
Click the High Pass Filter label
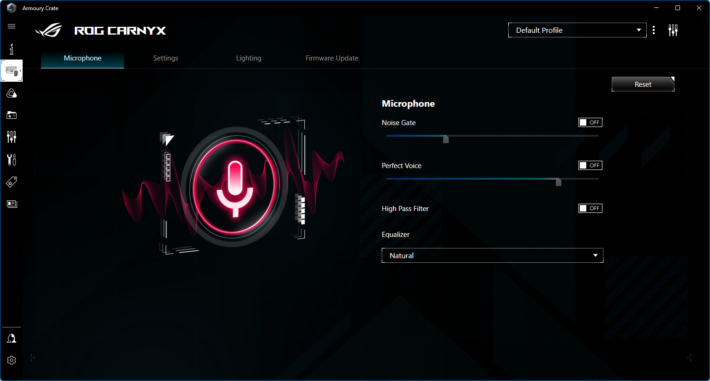click(405, 209)
